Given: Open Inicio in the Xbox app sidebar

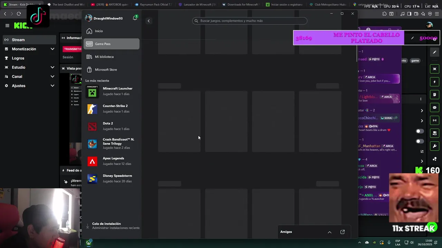Looking at the screenshot, I should 111,31.
